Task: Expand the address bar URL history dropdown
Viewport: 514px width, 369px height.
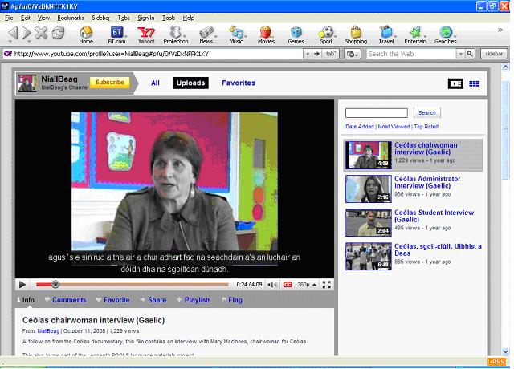Action: tap(307, 54)
